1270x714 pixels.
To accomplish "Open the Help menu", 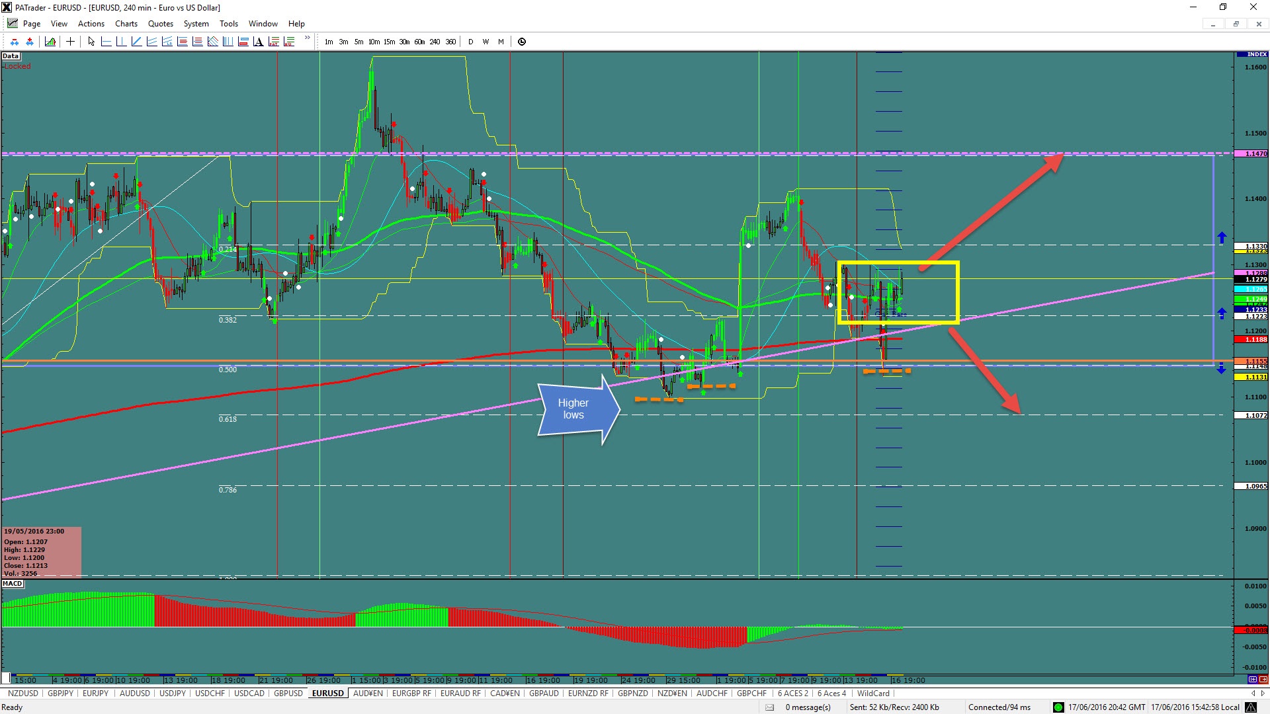I will tap(296, 24).
